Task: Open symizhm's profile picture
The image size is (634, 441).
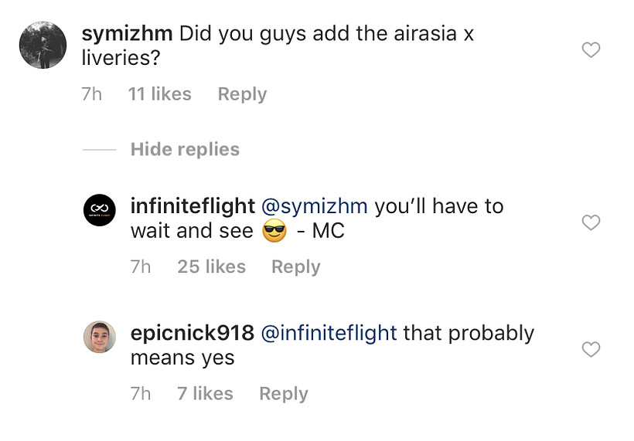Action: [x=43, y=46]
